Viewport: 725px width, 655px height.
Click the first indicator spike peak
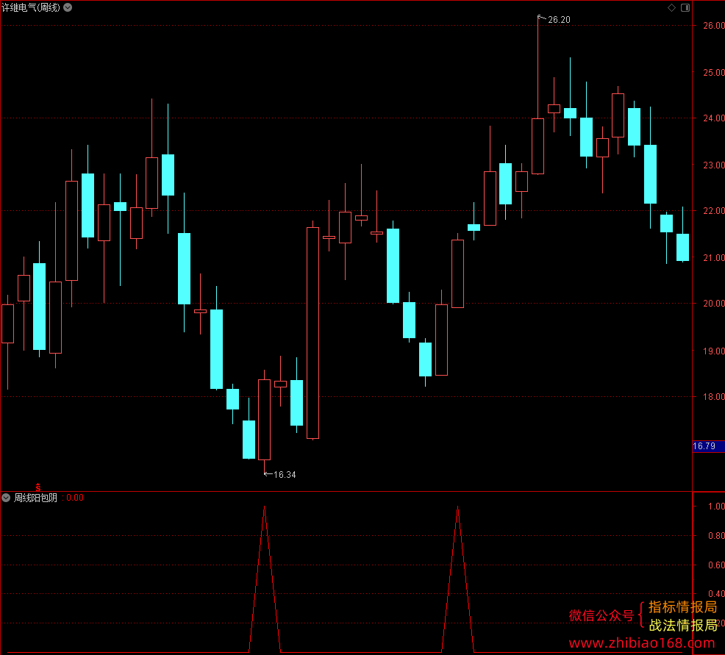point(265,507)
